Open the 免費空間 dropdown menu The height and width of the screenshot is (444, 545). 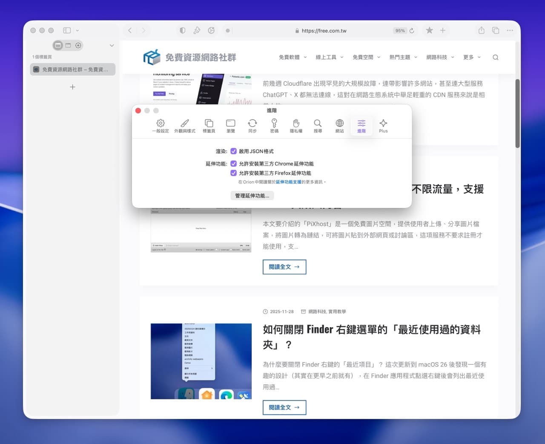pos(364,57)
